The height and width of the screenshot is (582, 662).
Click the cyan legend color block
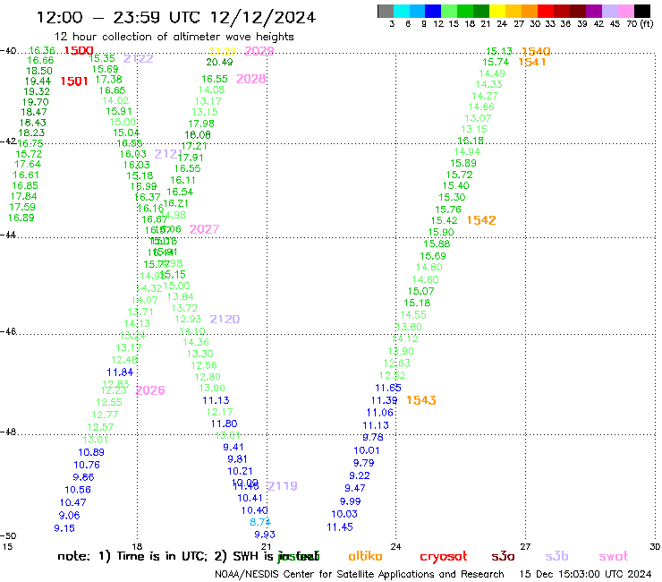pos(401,11)
